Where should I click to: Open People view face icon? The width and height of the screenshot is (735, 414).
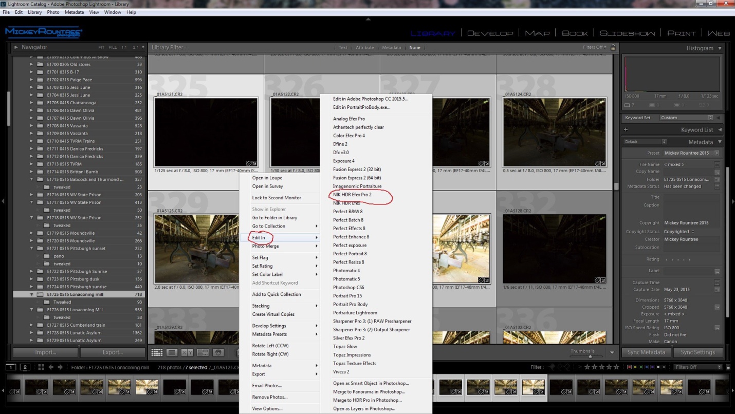pyautogui.click(x=218, y=352)
